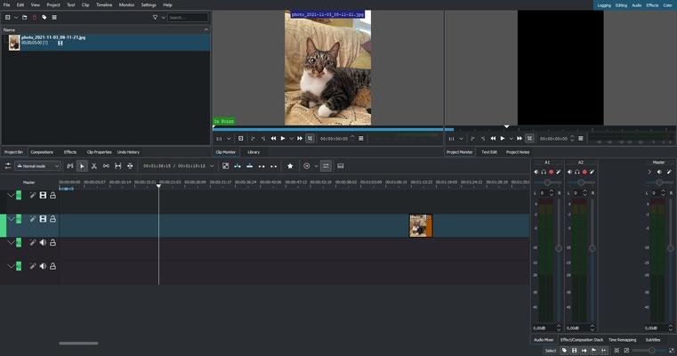
Task: Toggle solo headphones on A2 mixer channel
Action: (x=576, y=172)
